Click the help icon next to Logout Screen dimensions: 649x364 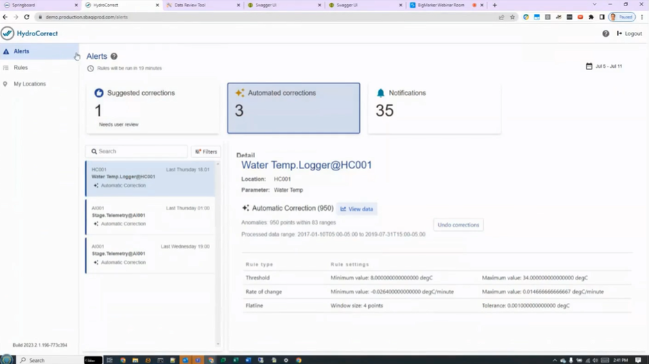pos(605,33)
